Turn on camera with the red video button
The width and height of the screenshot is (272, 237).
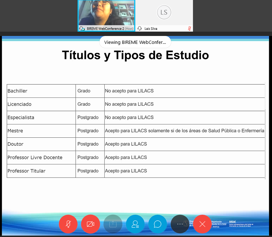pyautogui.click(x=91, y=224)
